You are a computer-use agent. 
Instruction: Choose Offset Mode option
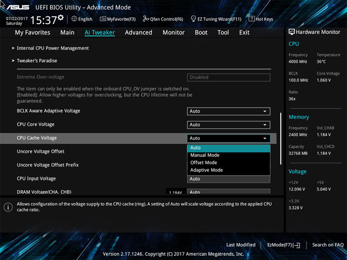(x=228, y=163)
